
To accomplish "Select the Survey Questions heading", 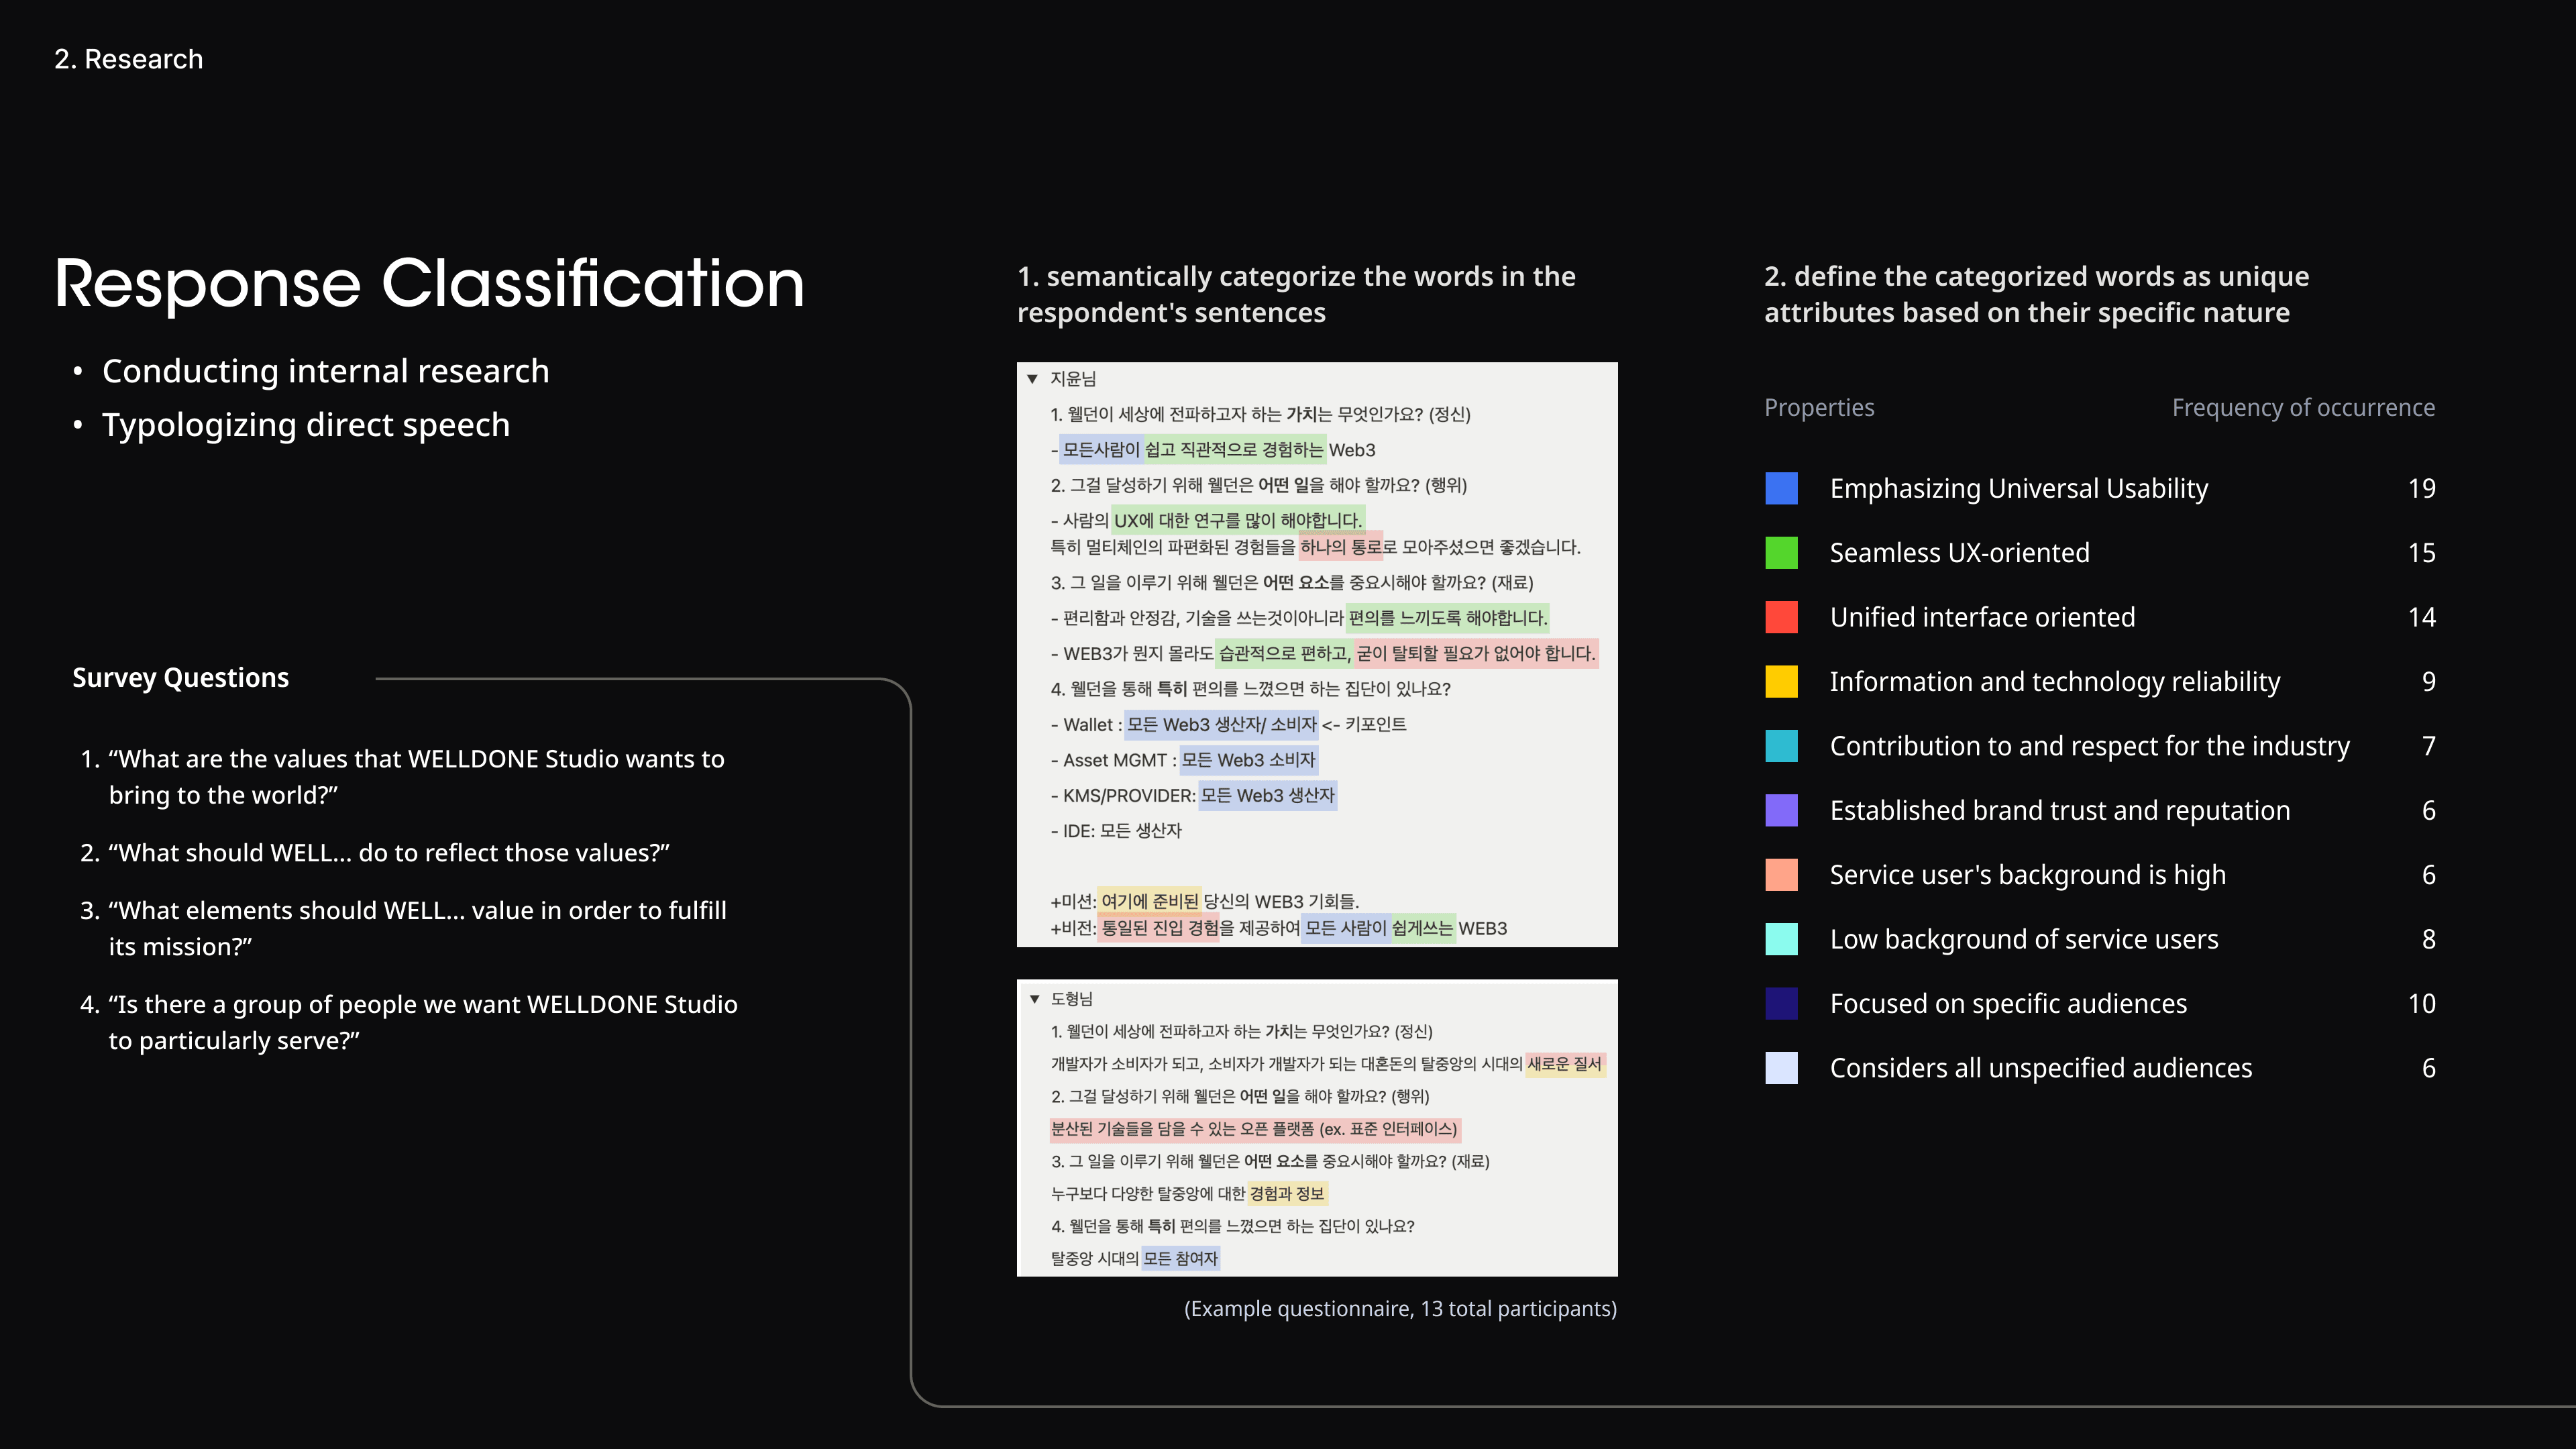I will pos(180,678).
